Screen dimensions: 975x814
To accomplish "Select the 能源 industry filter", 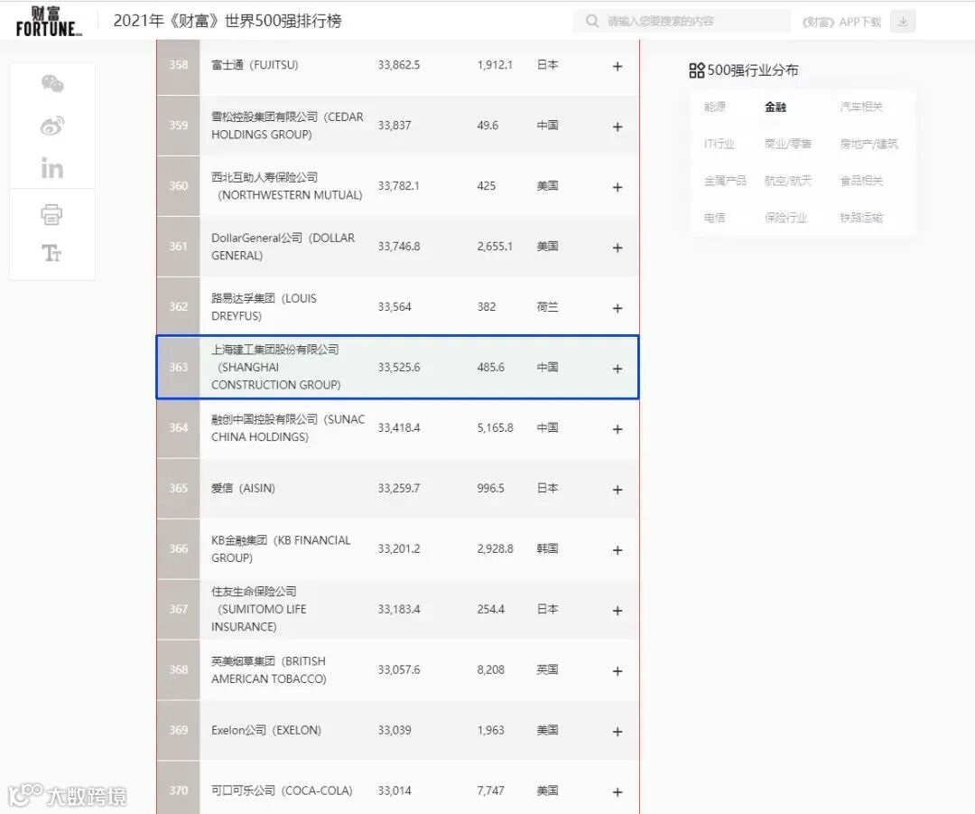I will (714, 107).
